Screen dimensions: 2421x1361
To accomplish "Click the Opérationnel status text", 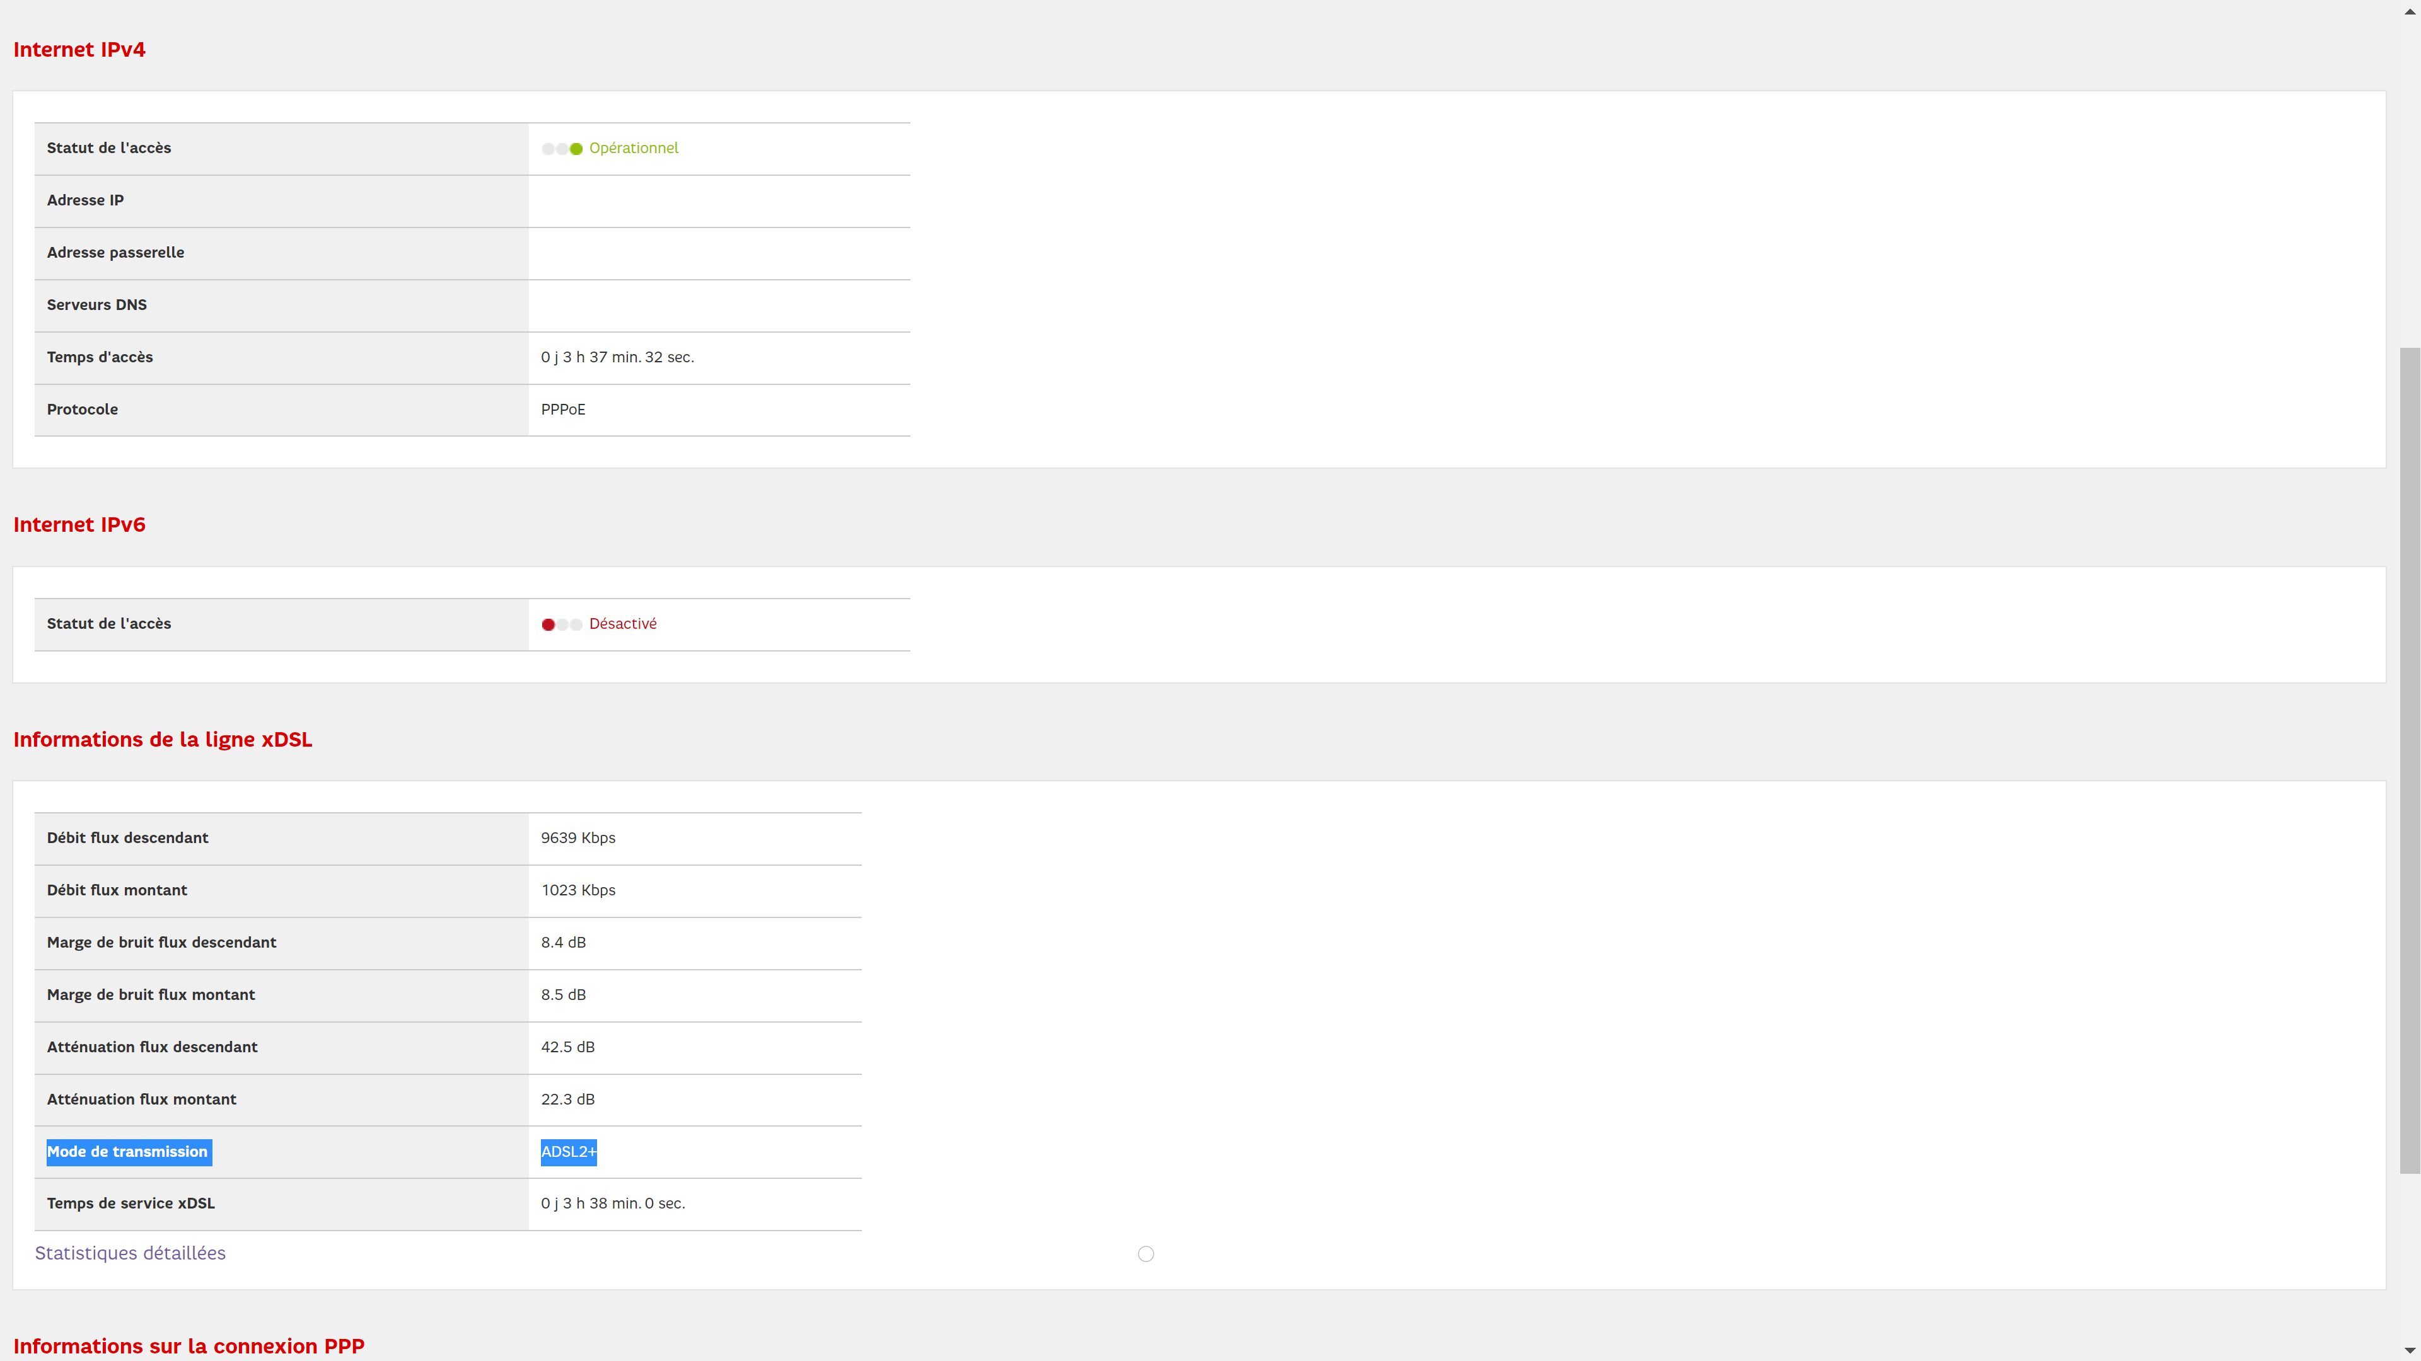I will [x=634, y=149].
